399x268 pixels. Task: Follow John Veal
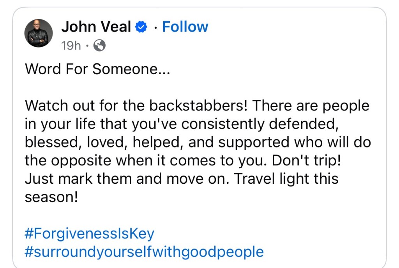click(x=185, y=27)
